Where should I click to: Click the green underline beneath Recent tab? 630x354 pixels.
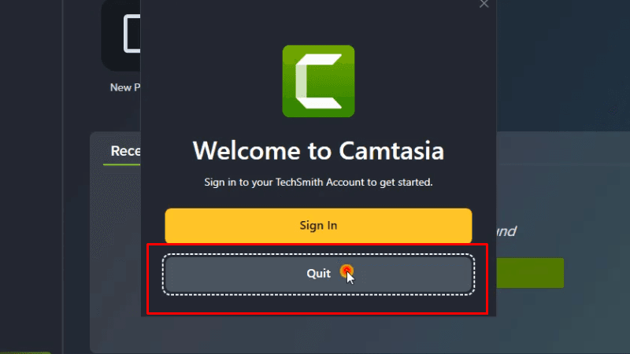(122, 164)
